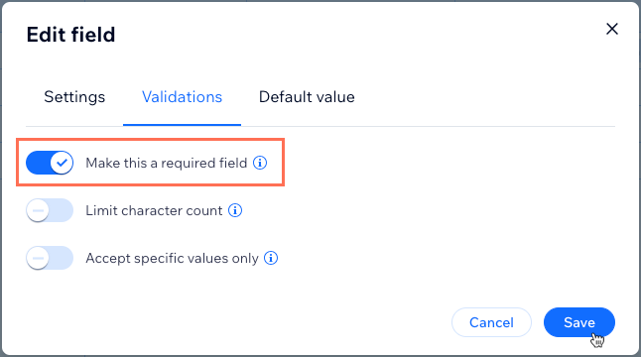Click info icon beside required field option
The height and width of the screenshot is (357, 641).
click(x=260, y=163)
